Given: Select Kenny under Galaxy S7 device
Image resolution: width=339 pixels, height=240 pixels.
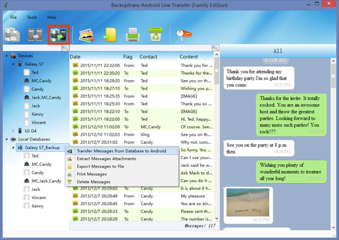Looking at the screenshot, I should pos(37,114).
